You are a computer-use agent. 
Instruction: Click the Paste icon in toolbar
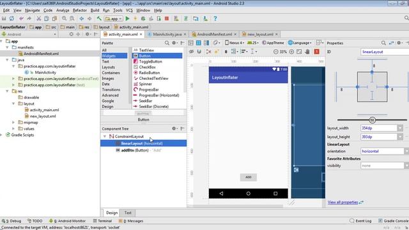(54, 19)
